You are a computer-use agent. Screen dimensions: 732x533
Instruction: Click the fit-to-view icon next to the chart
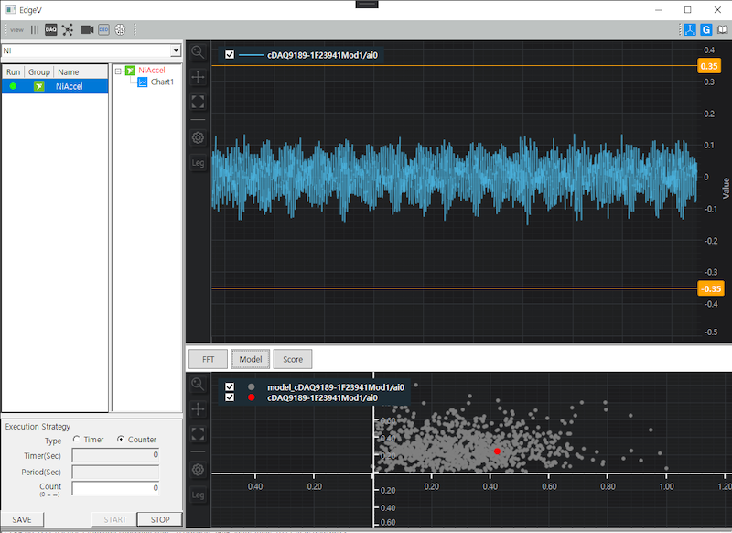(x=197, y=102)
